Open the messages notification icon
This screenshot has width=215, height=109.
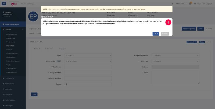[191, 3]
